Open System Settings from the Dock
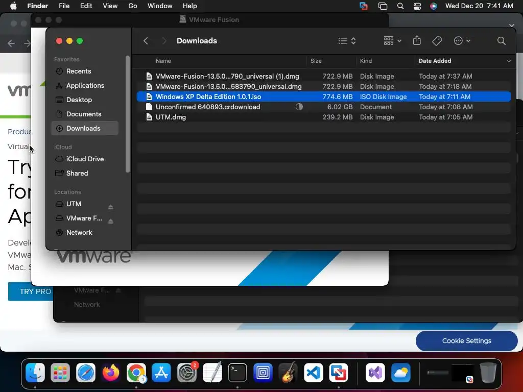 [x=187, y=372]
